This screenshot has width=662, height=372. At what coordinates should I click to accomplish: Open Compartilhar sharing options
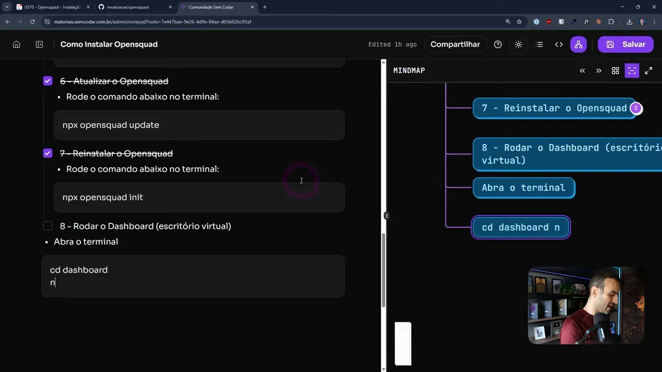tap(455, 44)
